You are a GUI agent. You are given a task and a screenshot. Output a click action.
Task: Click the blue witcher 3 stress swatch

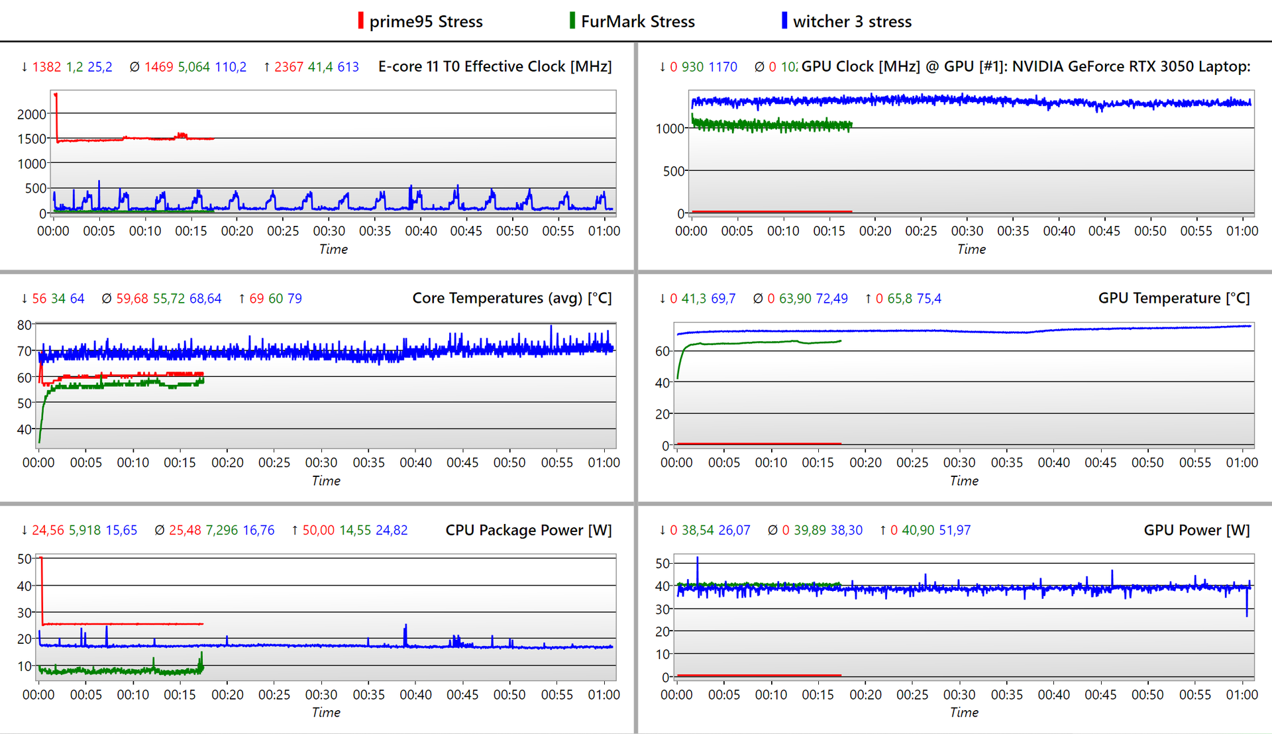(784, 21)
